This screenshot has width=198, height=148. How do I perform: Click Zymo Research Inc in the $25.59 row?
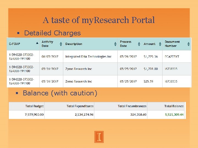click(x=79, y=81)
